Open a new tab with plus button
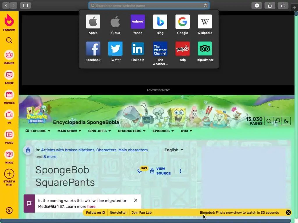 pyautogui.click(x=294, y=7)
